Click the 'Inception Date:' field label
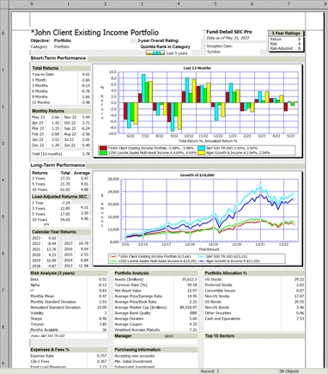This screenshot has width=328, height=374. (220, 46)
